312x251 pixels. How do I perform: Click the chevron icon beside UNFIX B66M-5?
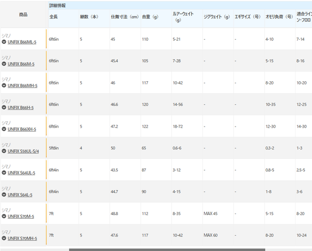pyautogui.click(x=4, y=64)
